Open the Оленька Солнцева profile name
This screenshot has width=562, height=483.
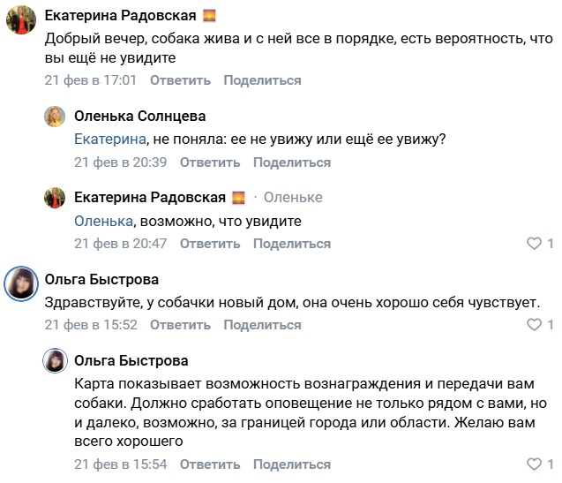click(x=139, y=116)
